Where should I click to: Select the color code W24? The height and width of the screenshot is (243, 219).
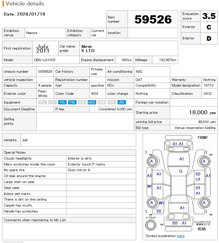point(94,94)
